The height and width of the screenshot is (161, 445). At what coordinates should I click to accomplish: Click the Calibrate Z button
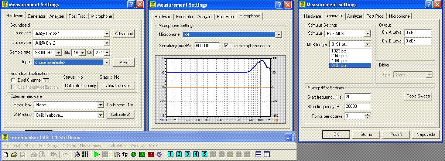pyautogui.click(x=120, y=115)
